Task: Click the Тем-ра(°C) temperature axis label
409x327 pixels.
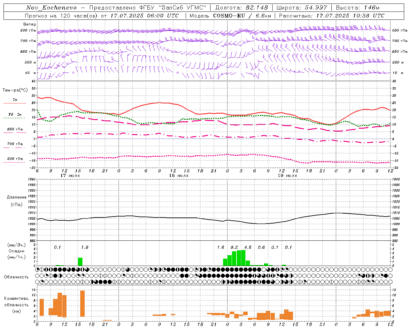Action: point(15,90)
